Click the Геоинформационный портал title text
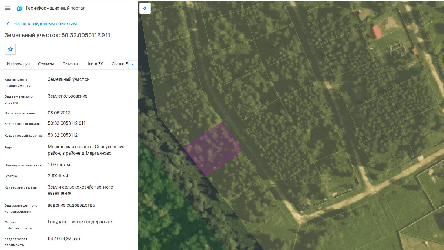This screenshot has width=444, height=250. pos(56,8)
